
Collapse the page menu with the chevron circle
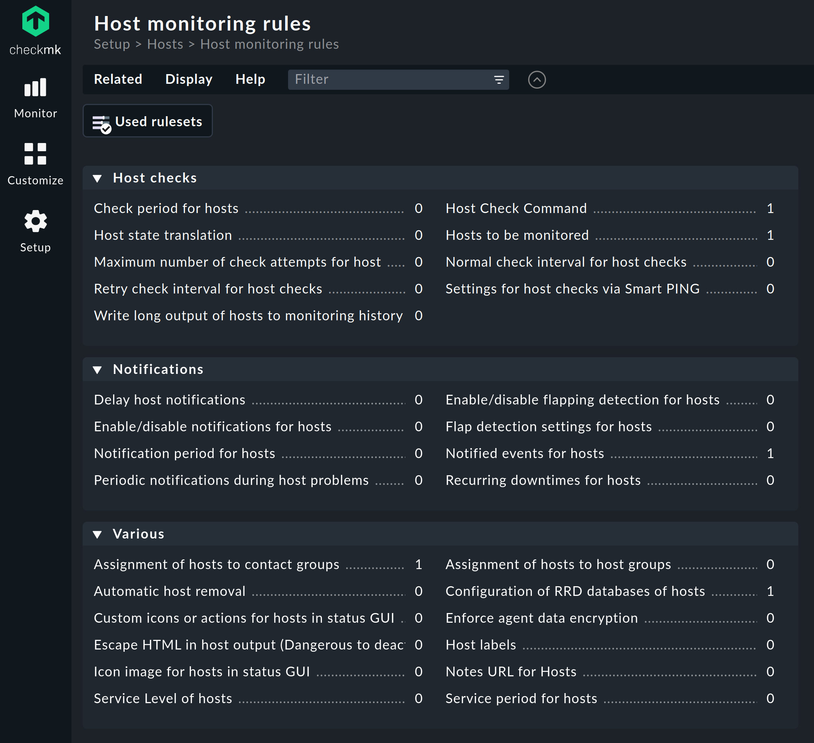point(537,80)
